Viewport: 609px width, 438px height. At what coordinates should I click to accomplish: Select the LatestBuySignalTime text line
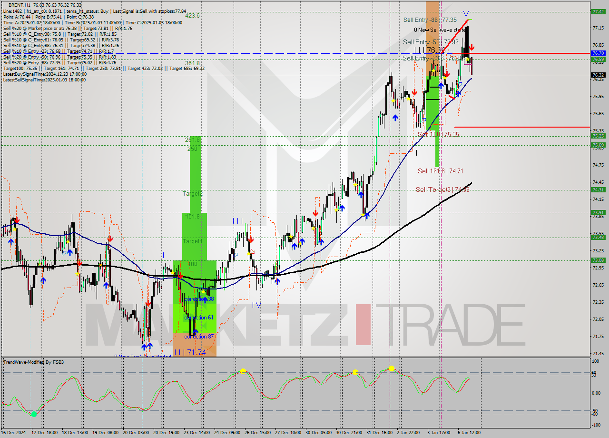pos(45,74)
